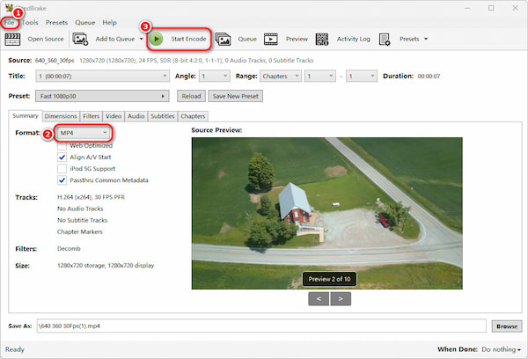Click the Preview filmstrip icon
Screen dimensions: 528x359
[271, 39]
